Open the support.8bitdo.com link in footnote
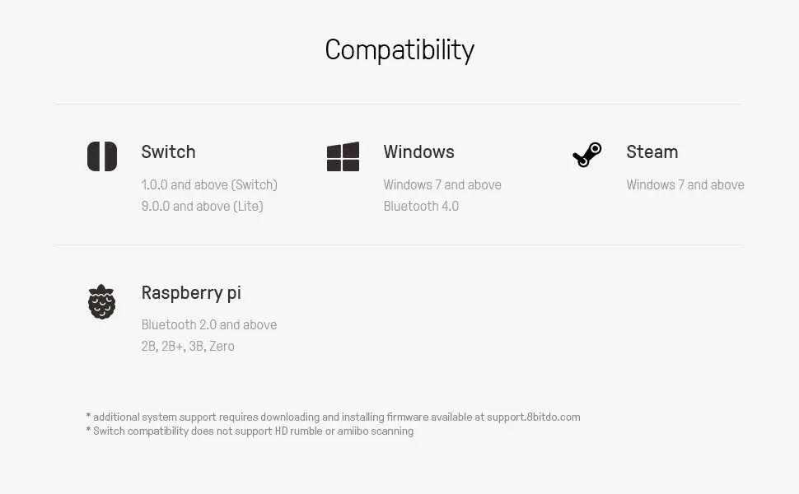 click(533, 417)
